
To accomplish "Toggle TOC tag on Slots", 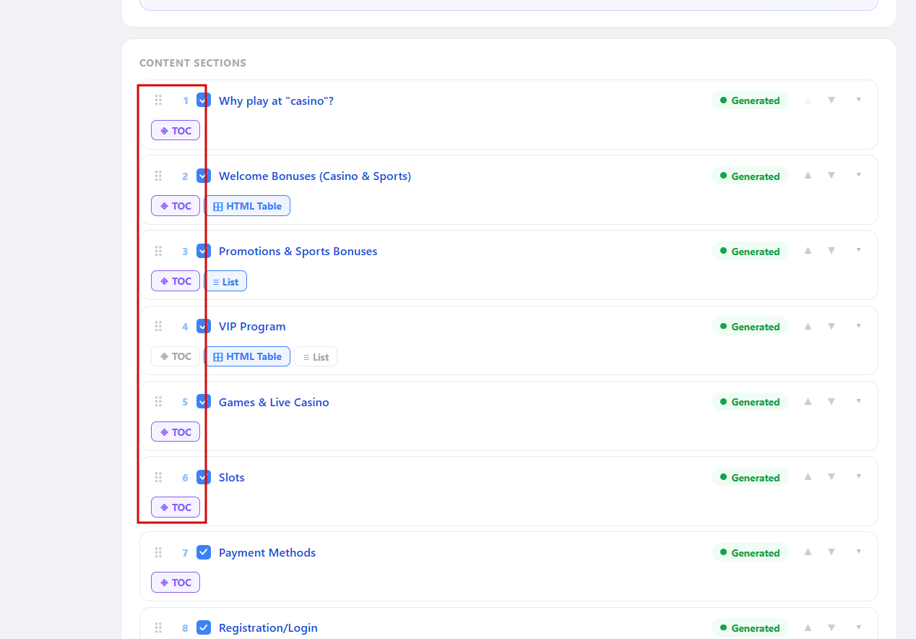I will coord(176,507).
